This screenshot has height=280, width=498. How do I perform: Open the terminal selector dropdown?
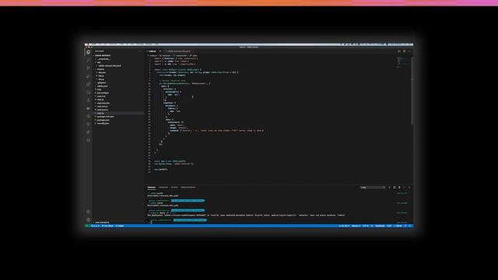pos(373,187)
